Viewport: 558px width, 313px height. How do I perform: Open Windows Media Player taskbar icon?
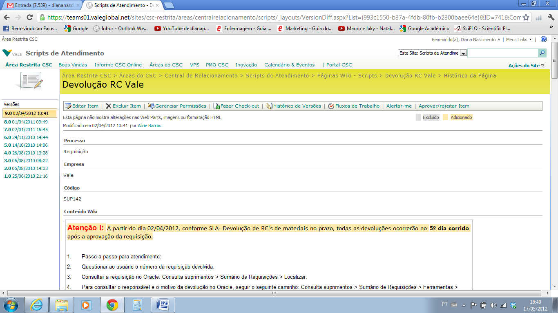[86, 304]
